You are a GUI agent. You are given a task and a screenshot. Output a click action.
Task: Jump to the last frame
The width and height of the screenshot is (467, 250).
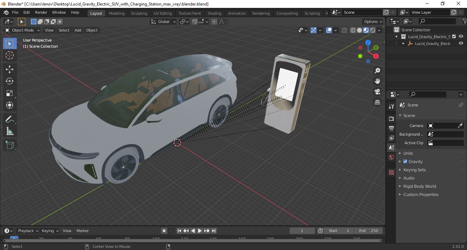click(214, 231)
